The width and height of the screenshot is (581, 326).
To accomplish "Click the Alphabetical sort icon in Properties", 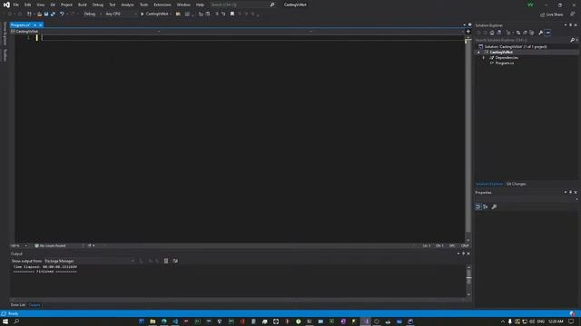I will pyautogui.click(x=486, y=206).
